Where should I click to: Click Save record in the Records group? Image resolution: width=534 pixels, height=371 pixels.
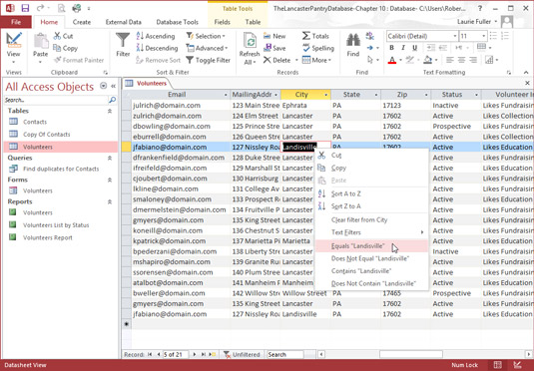click(274, 48)
